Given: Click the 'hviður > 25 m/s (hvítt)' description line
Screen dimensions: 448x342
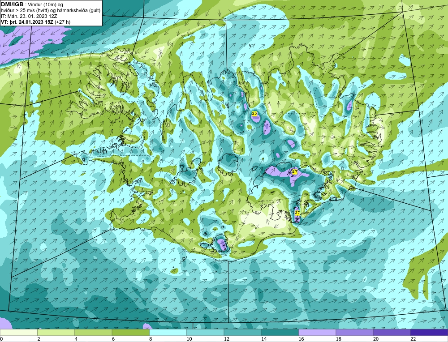Looking at the screenshot, I should pos(51,10).
